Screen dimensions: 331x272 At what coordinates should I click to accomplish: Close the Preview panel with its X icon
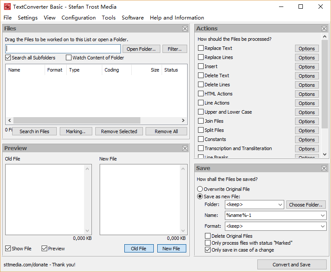[185, 148]
